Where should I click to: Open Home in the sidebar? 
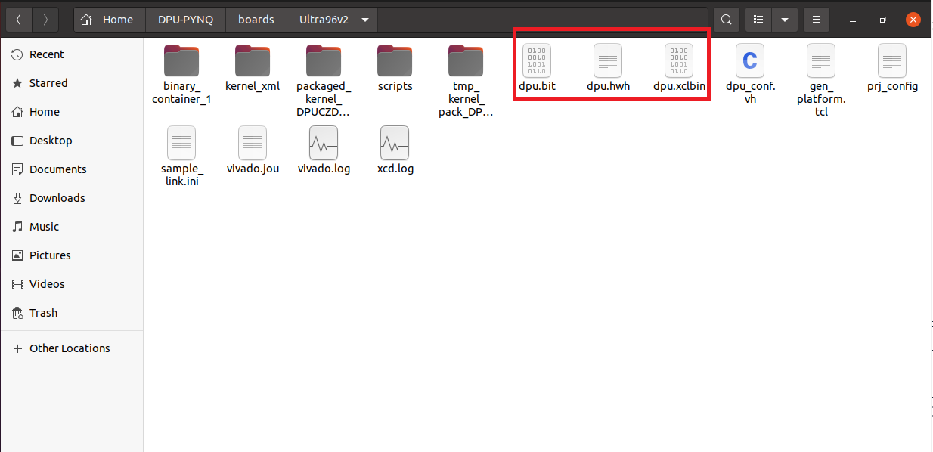72,112
